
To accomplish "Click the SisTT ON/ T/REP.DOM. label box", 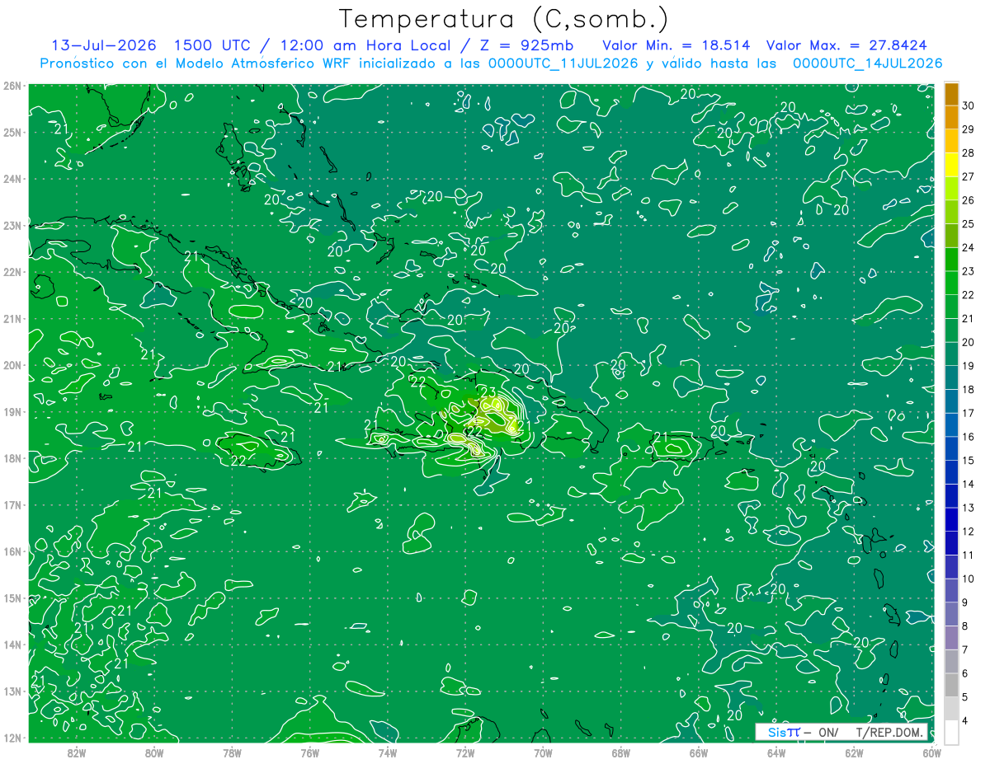I will tap(841, 732).
